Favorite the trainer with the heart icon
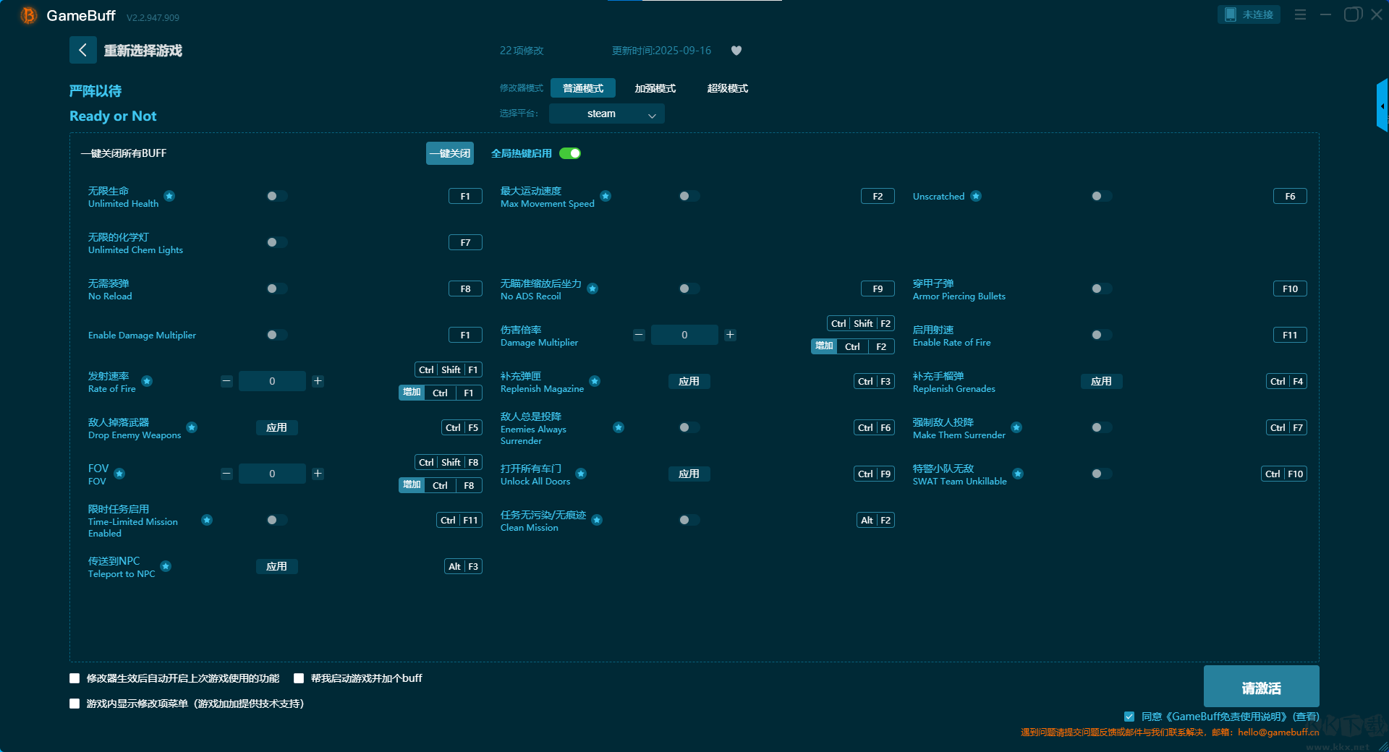Screen dimensions: 1389x752 (736, 51)
